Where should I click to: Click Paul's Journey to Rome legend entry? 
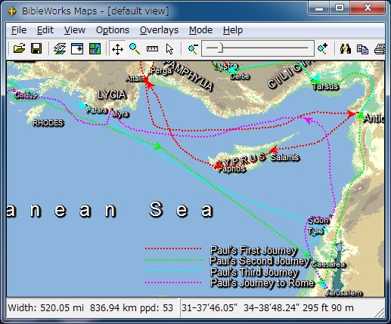click(x=262, y=283)
